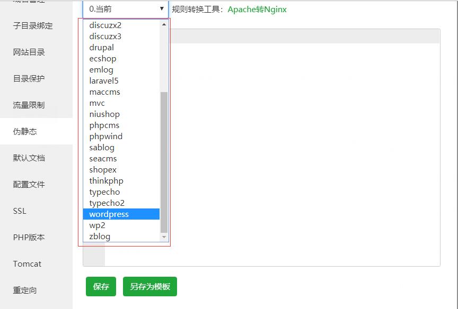
Task: Open the 0.当前 template dropdown
Action: click(126, 9)
